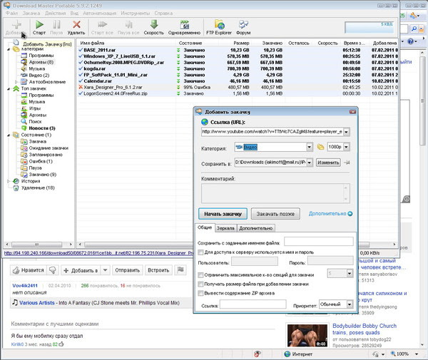Viewport: 428px width, 360px height.
Task: Open Удаленные (18) in the tree
Action: (x=38, y=188)
